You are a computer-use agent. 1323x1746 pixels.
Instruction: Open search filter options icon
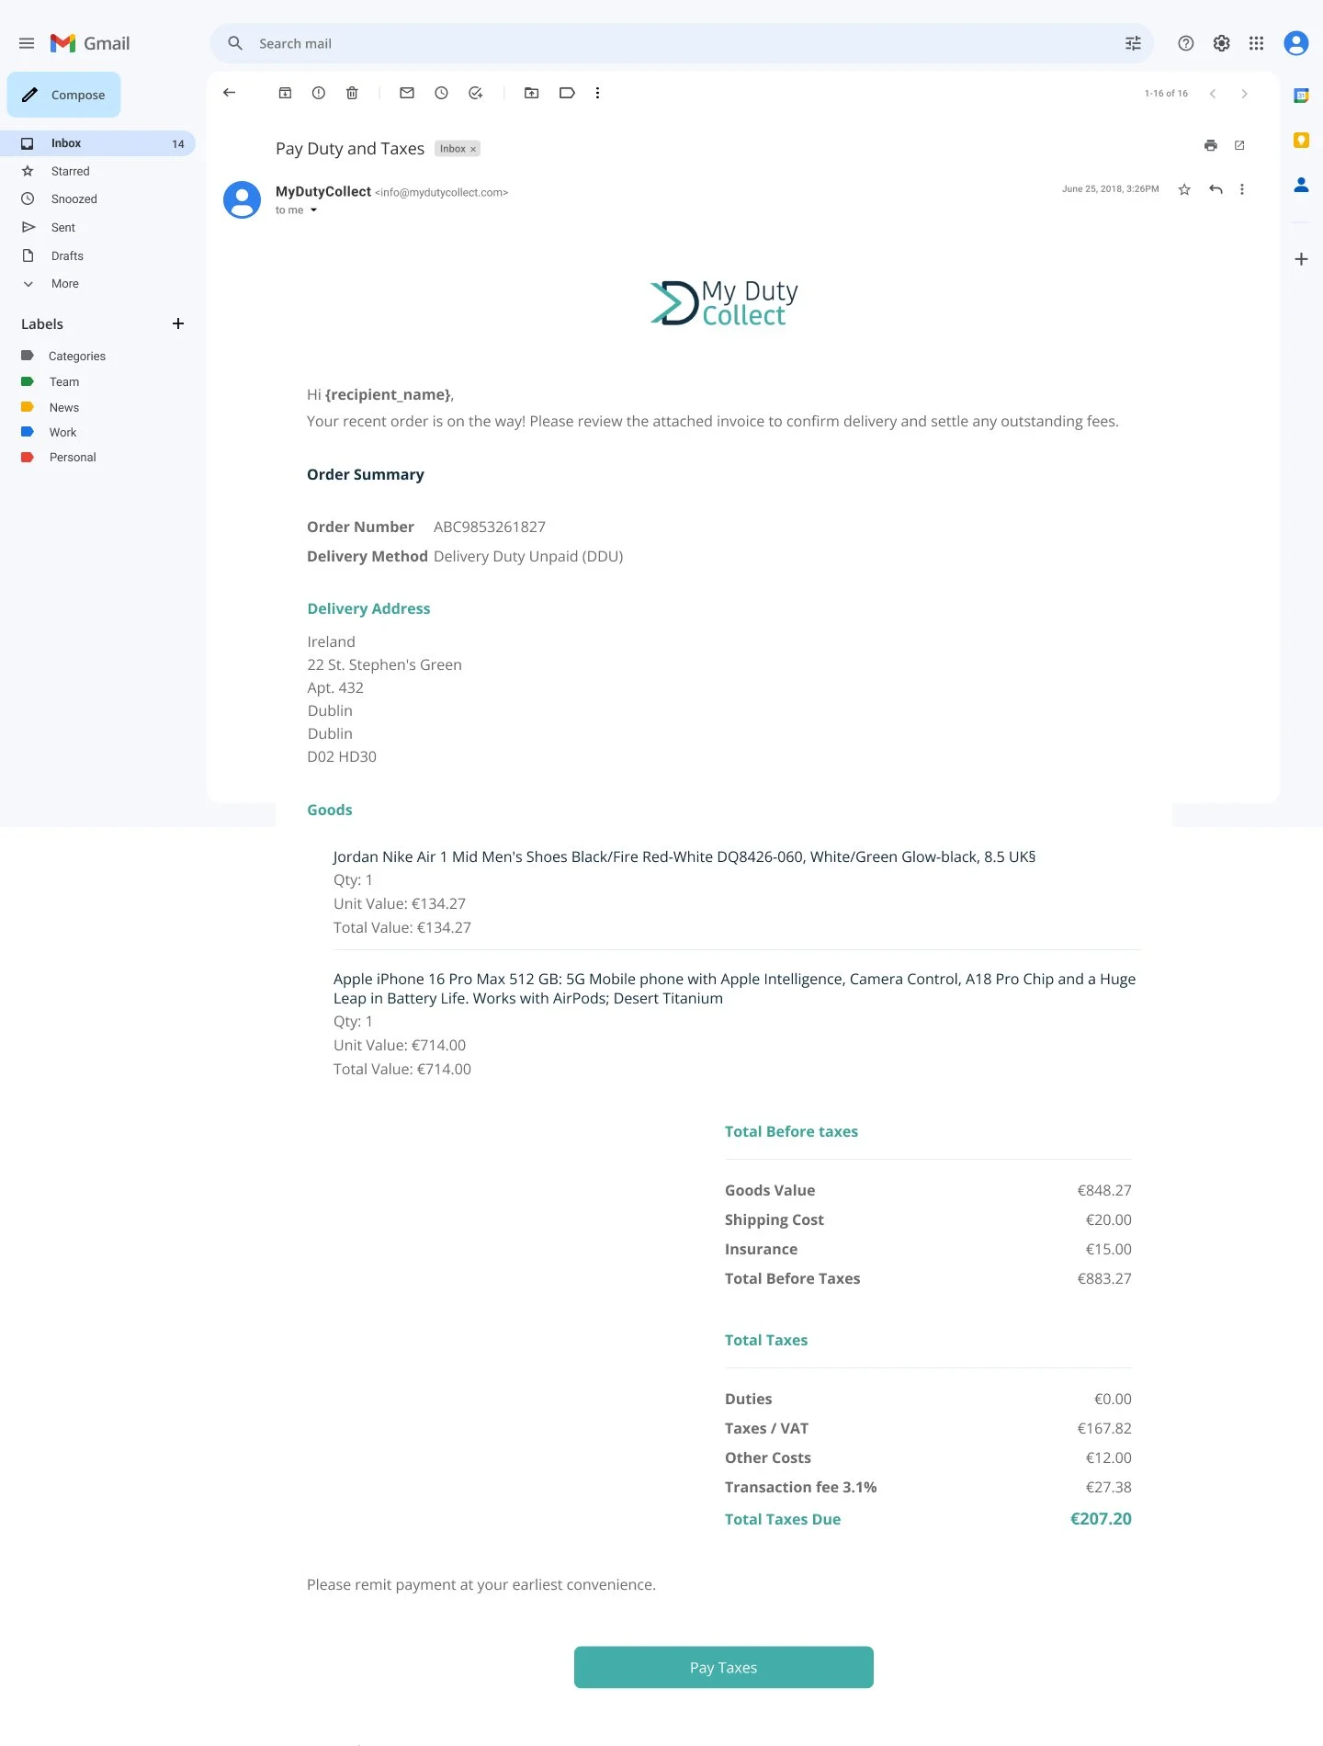pyautogui.click(x=1133, y=43)
